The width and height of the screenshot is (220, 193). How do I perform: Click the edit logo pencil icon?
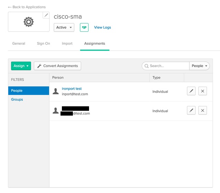pos(46,15)
